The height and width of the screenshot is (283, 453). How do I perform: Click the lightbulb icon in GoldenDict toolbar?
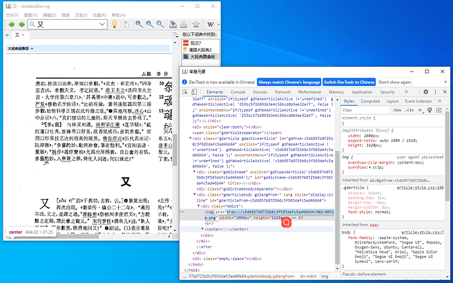[114, 24]
